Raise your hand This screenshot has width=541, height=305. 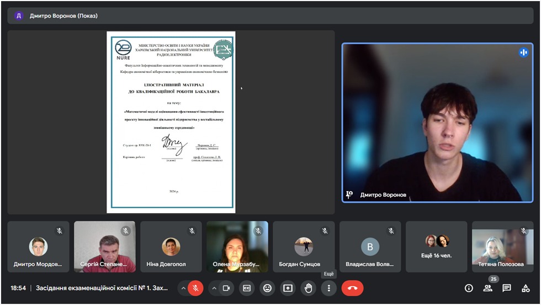[x=308, y=288]
